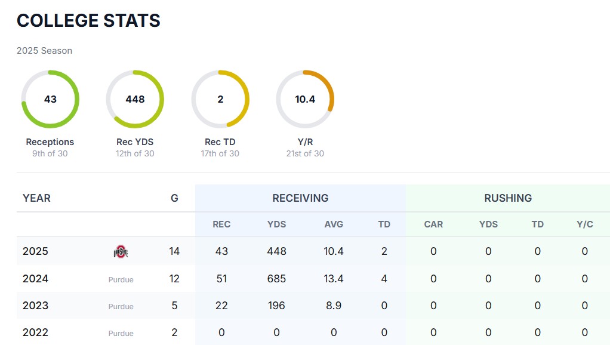The height and width of the screenshot is (345, 610).
Task: Click the RUSHING group header
Action: 508,198
